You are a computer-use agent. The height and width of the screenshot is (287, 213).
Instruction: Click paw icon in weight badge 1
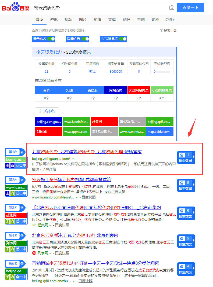pos(182,155)
